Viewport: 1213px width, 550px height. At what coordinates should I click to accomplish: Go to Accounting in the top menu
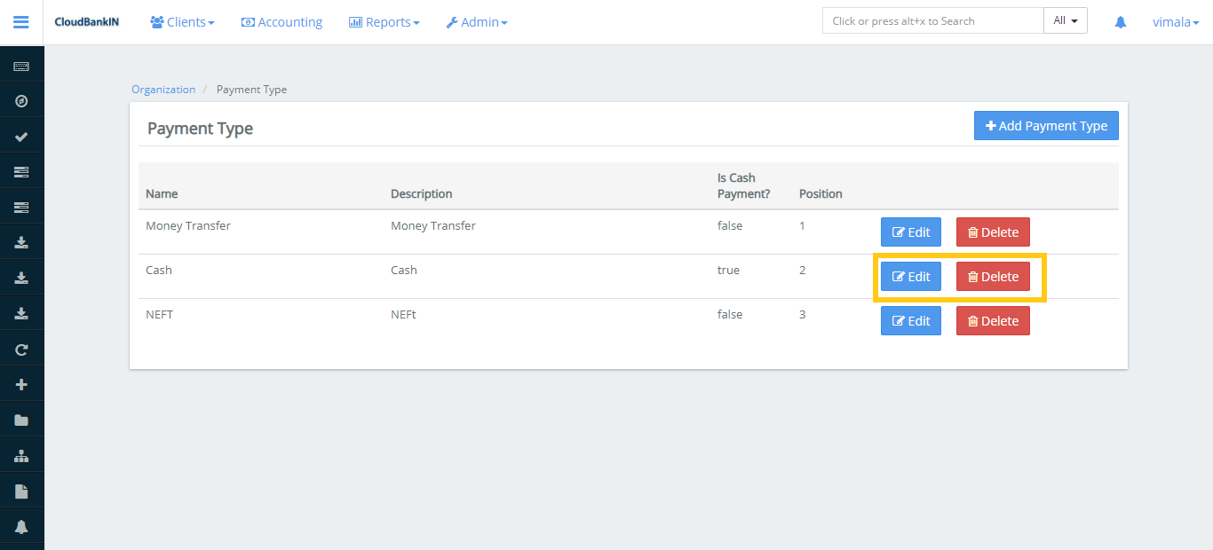pyautogui.click(x=281, y=22)
